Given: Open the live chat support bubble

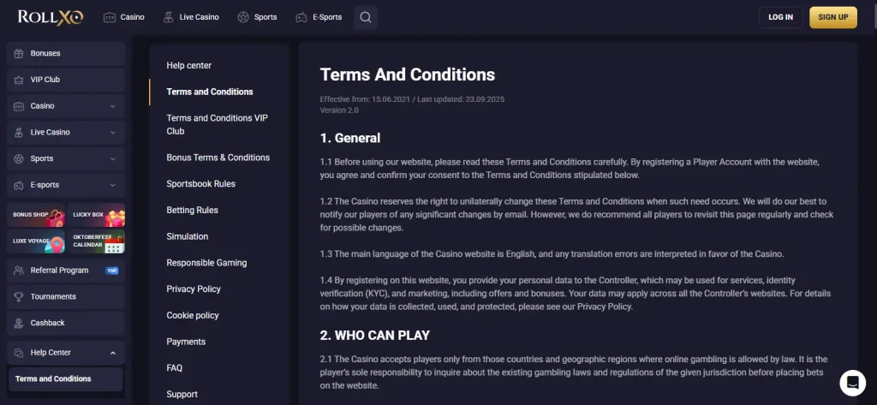Looking at the screenshot, I should coord(852,383).
